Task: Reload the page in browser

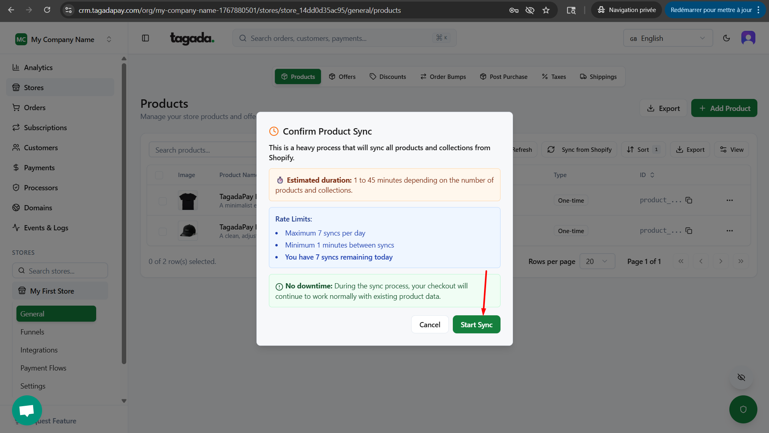Action: pyautogui.click(x=47, y=10)
